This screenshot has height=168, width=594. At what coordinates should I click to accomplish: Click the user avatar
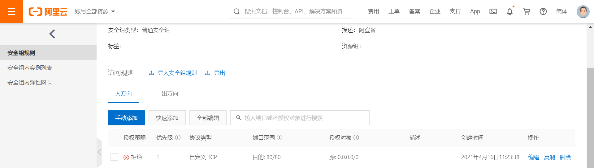coord(583,12)
